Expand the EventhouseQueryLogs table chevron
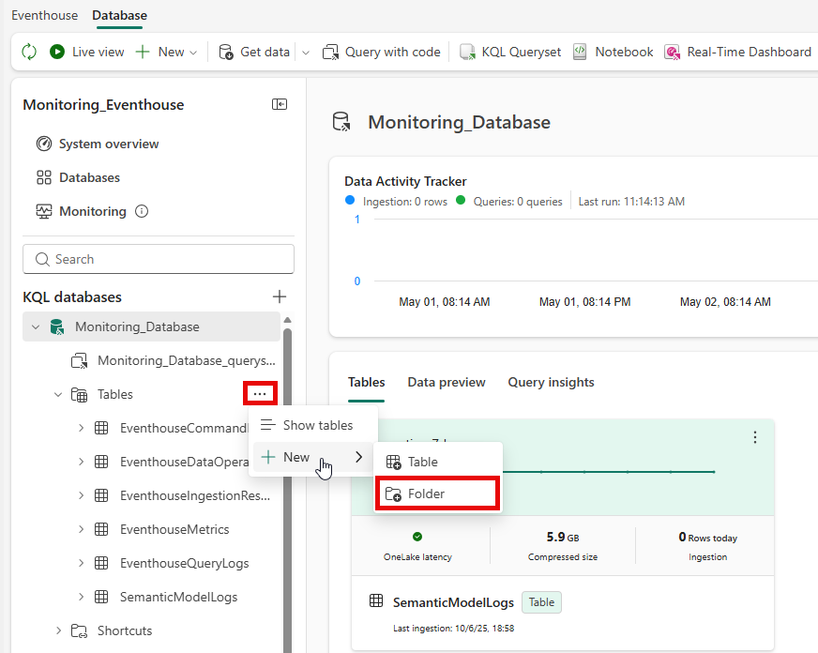Screen dimensions: 818x653 click(81, 563)
